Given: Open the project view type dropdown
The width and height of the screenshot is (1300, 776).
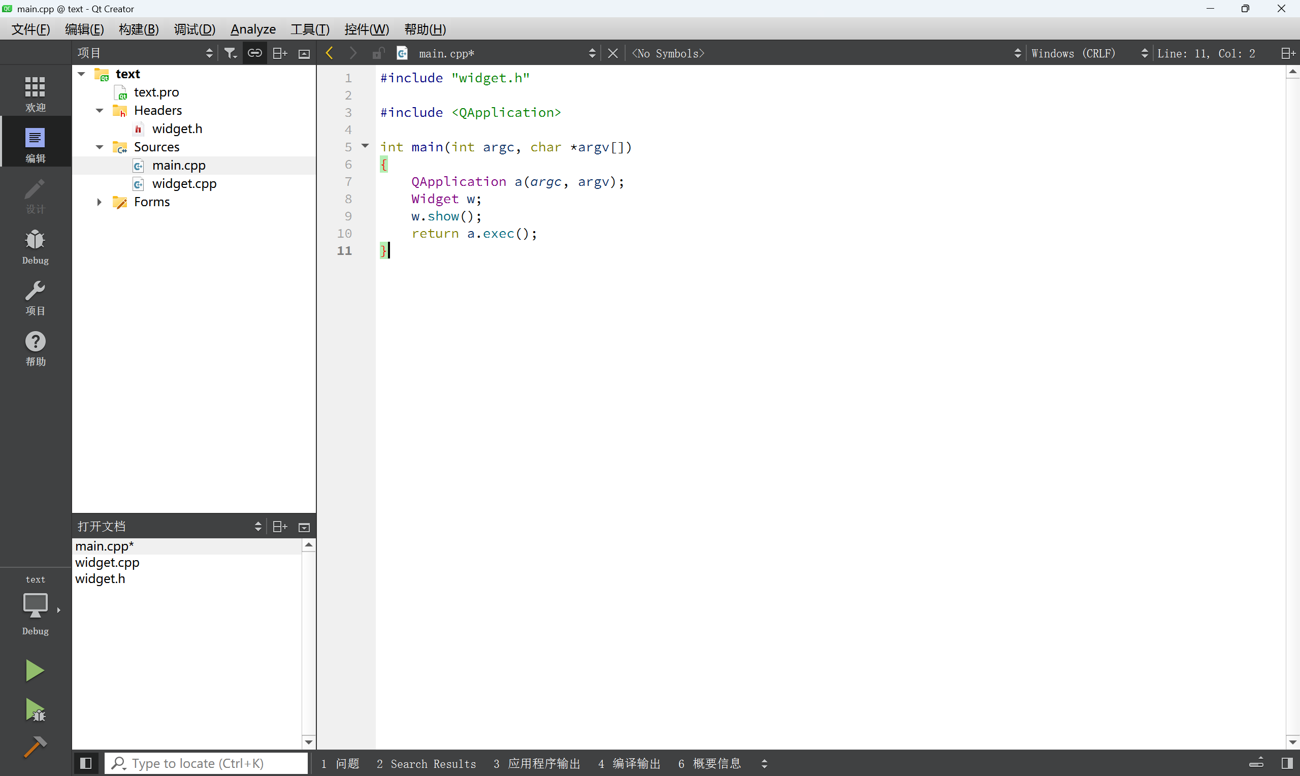Looking at the screenshot, I should pos(145,53).
